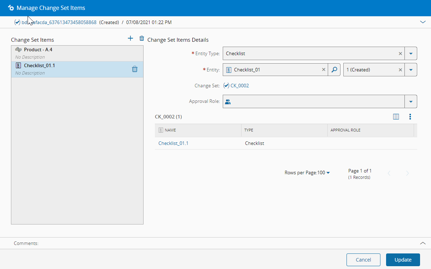This screenshot has width=431, height=269.
Task: Clear the Entity Type field with X
Action: coord(400,54)
